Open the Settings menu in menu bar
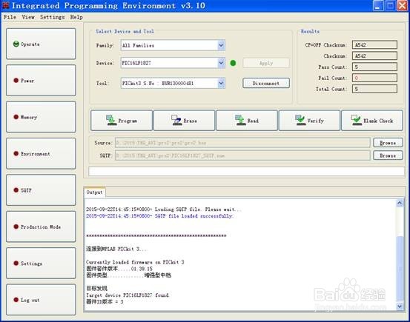This screenshot has width=410, height=322. (53, 17)
